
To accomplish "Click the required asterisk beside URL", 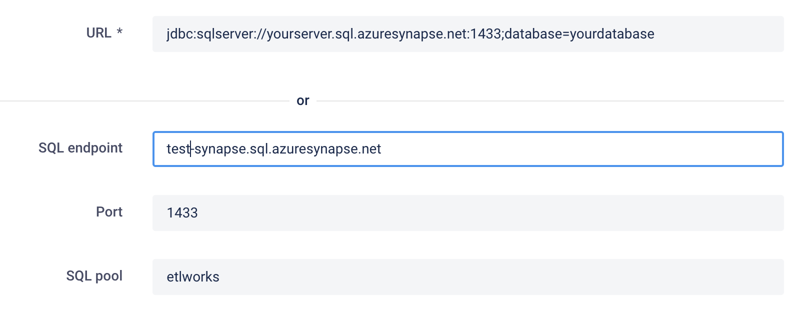I will [x=119, y=31].
